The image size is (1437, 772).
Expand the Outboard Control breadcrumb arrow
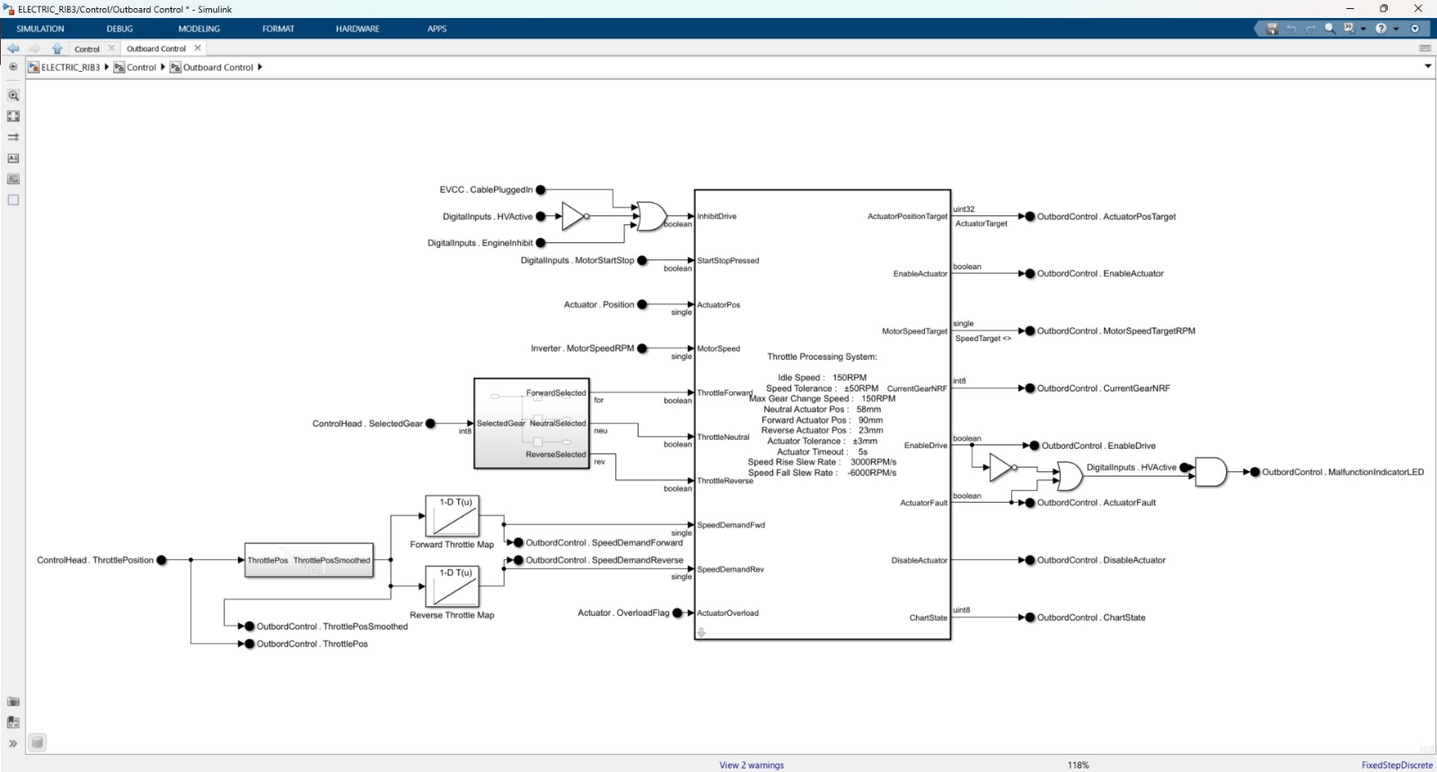click(260, 67)
